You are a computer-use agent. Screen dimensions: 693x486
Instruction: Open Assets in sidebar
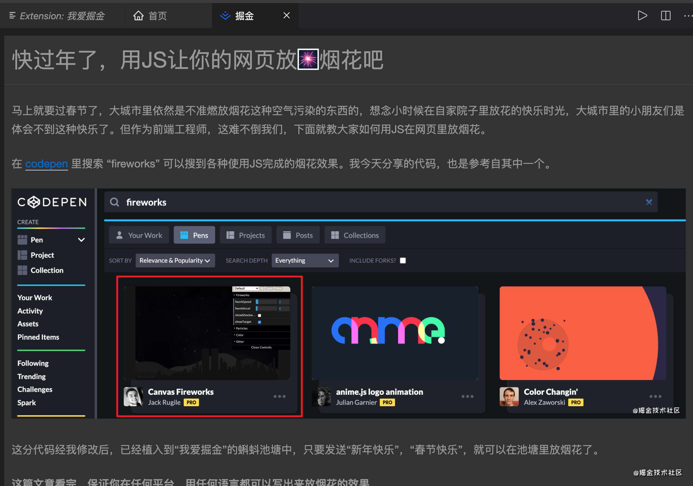28,324
